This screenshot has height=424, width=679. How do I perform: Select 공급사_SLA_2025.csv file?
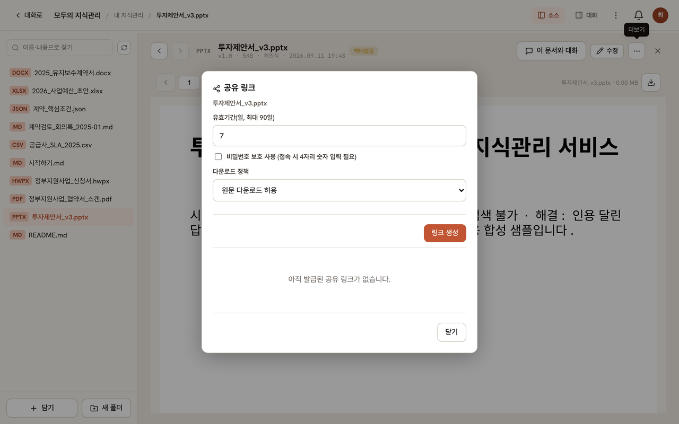click(x=68, y=145)
